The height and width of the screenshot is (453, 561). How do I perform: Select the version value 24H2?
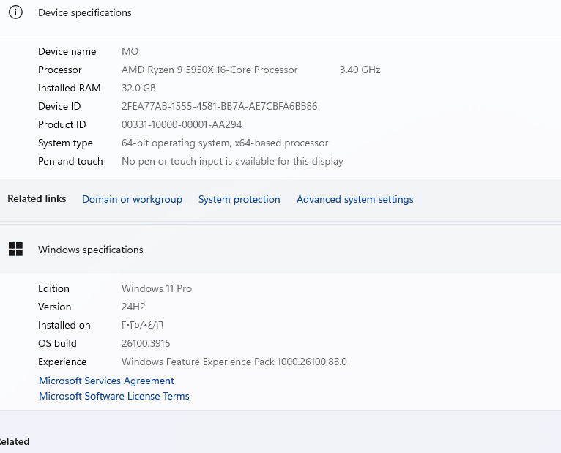point(133,307)
